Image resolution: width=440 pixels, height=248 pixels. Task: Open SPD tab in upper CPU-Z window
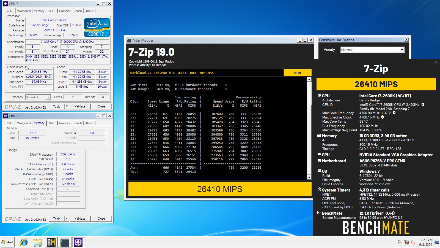[52, 11]
